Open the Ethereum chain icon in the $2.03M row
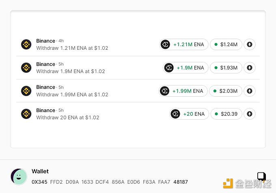Screen dimensions: 276x193 [250, 91]
